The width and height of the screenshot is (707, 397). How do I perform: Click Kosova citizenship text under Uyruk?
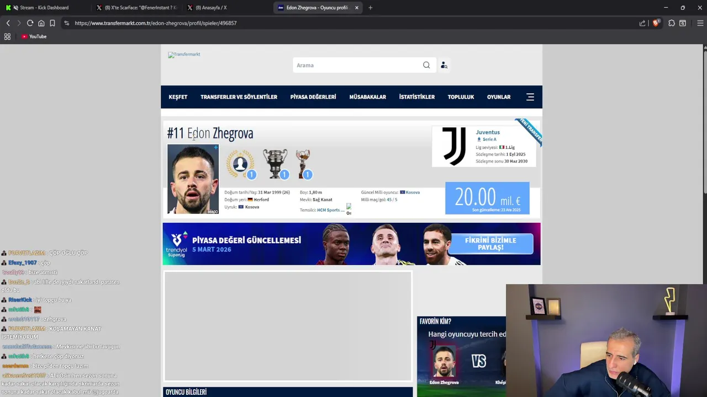point(252,207)
